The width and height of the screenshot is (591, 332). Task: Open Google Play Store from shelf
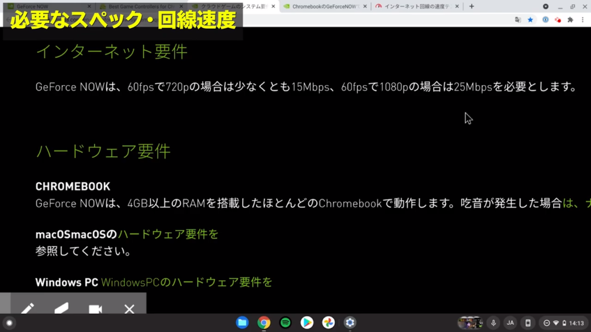tap(307, 323)
